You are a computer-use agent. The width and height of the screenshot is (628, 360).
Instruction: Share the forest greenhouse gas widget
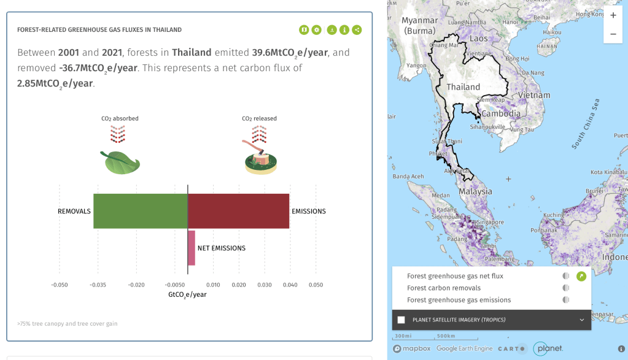pyautogui.click(x=357, y=29)
